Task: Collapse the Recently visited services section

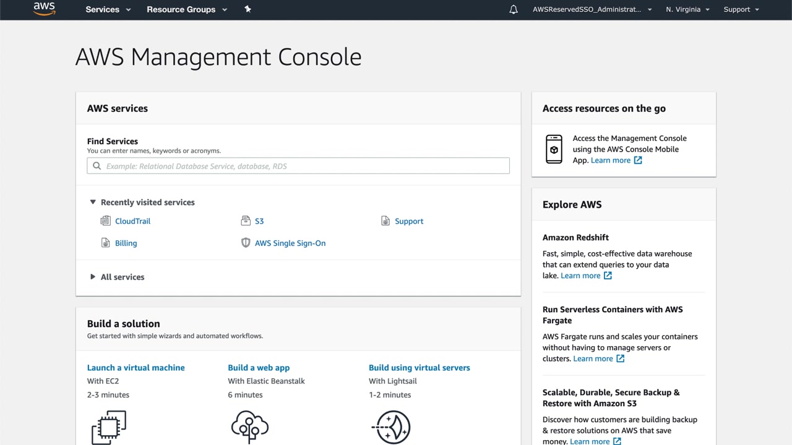Action: pyautogui.click(x=93, y=202)
